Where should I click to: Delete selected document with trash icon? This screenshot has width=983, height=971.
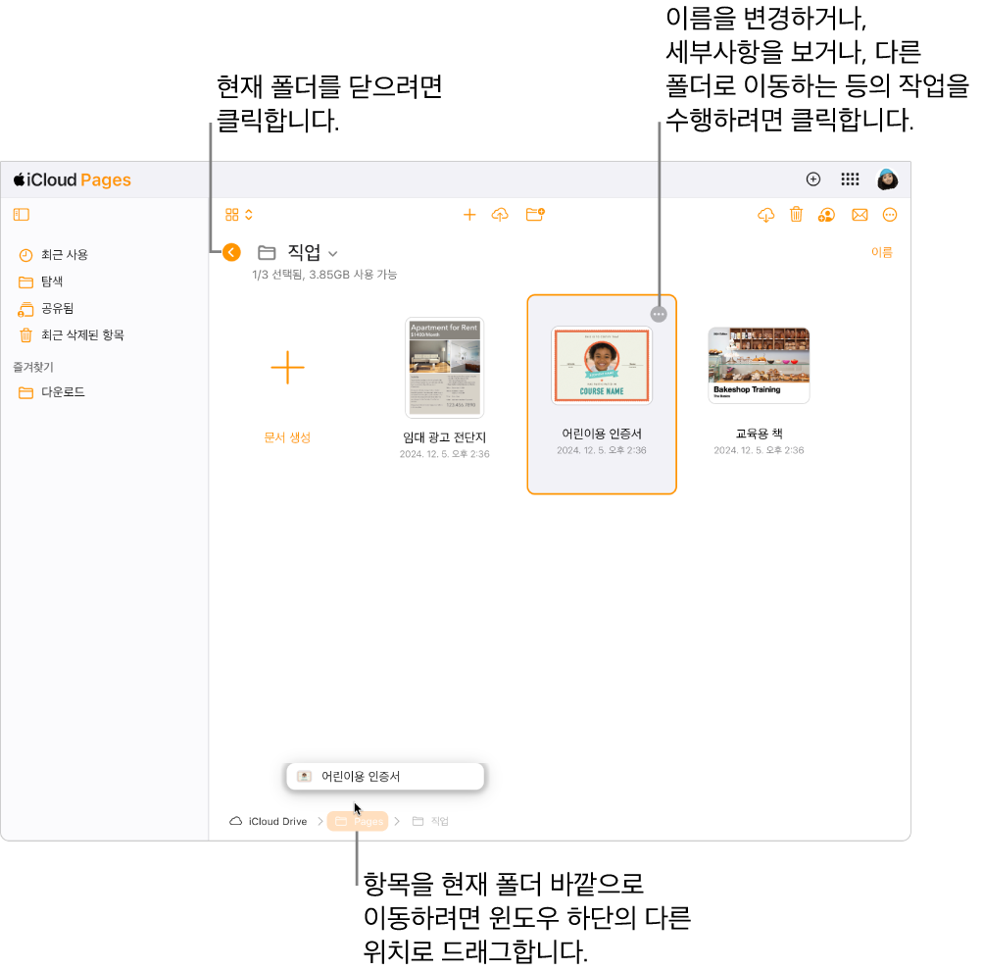(x=796, y=215)
